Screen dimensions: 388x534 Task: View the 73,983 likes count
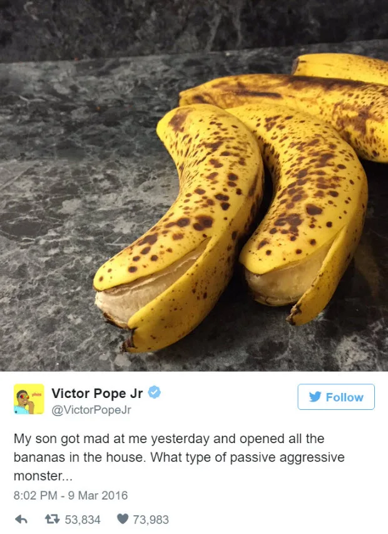(x=151, y=520)
